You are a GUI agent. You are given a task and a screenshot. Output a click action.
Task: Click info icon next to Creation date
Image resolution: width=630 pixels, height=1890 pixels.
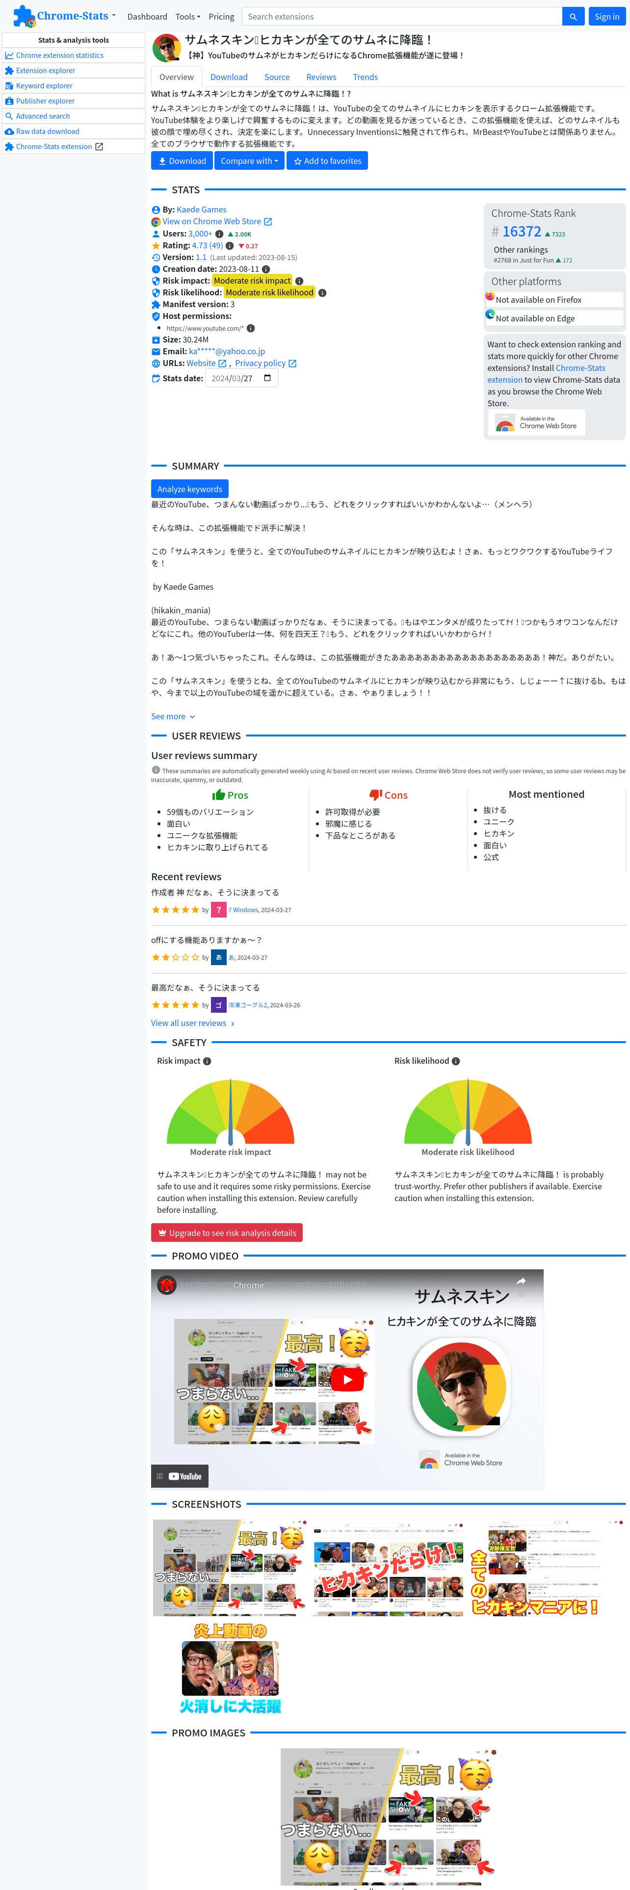click(265, 269)
